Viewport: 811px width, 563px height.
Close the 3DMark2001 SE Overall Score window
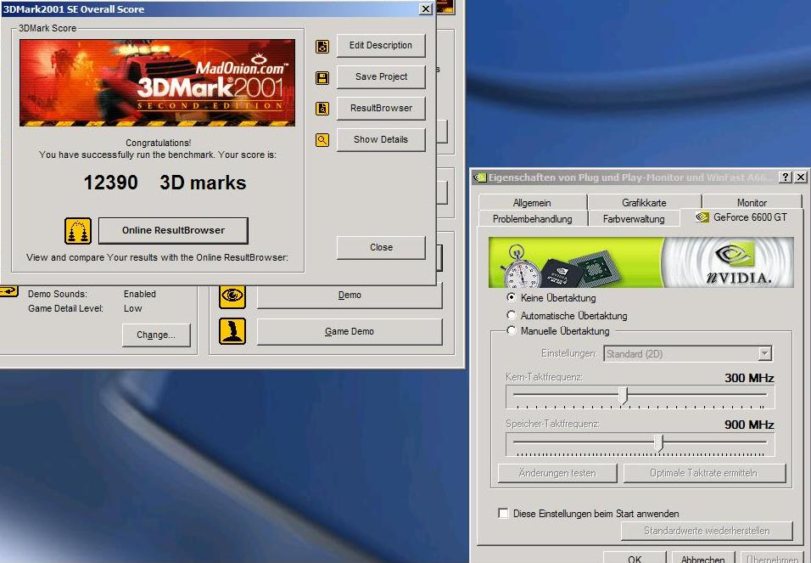pyautogui.click(x=425, y=8)
